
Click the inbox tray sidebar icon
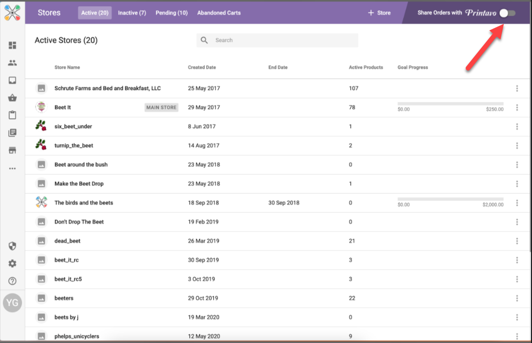[x=12, y=81]
